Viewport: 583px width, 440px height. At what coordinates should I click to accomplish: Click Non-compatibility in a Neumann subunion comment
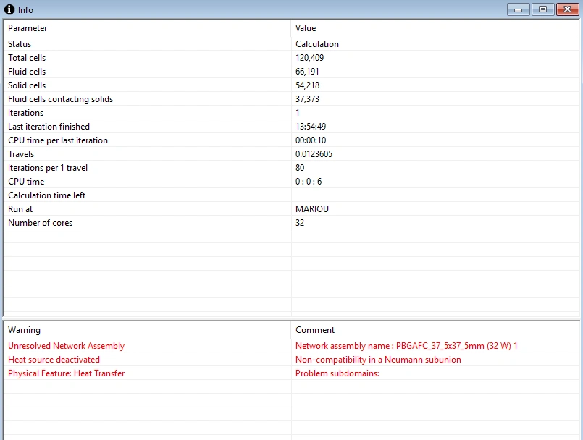tap(378, 360)
